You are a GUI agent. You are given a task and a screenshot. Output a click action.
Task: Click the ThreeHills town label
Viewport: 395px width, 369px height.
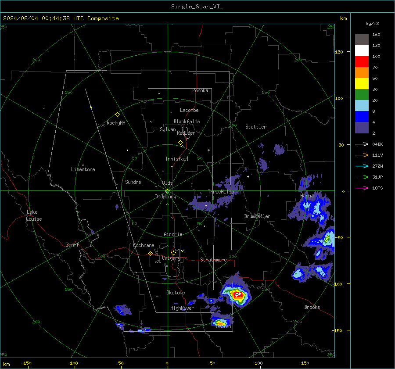(221, 192)
